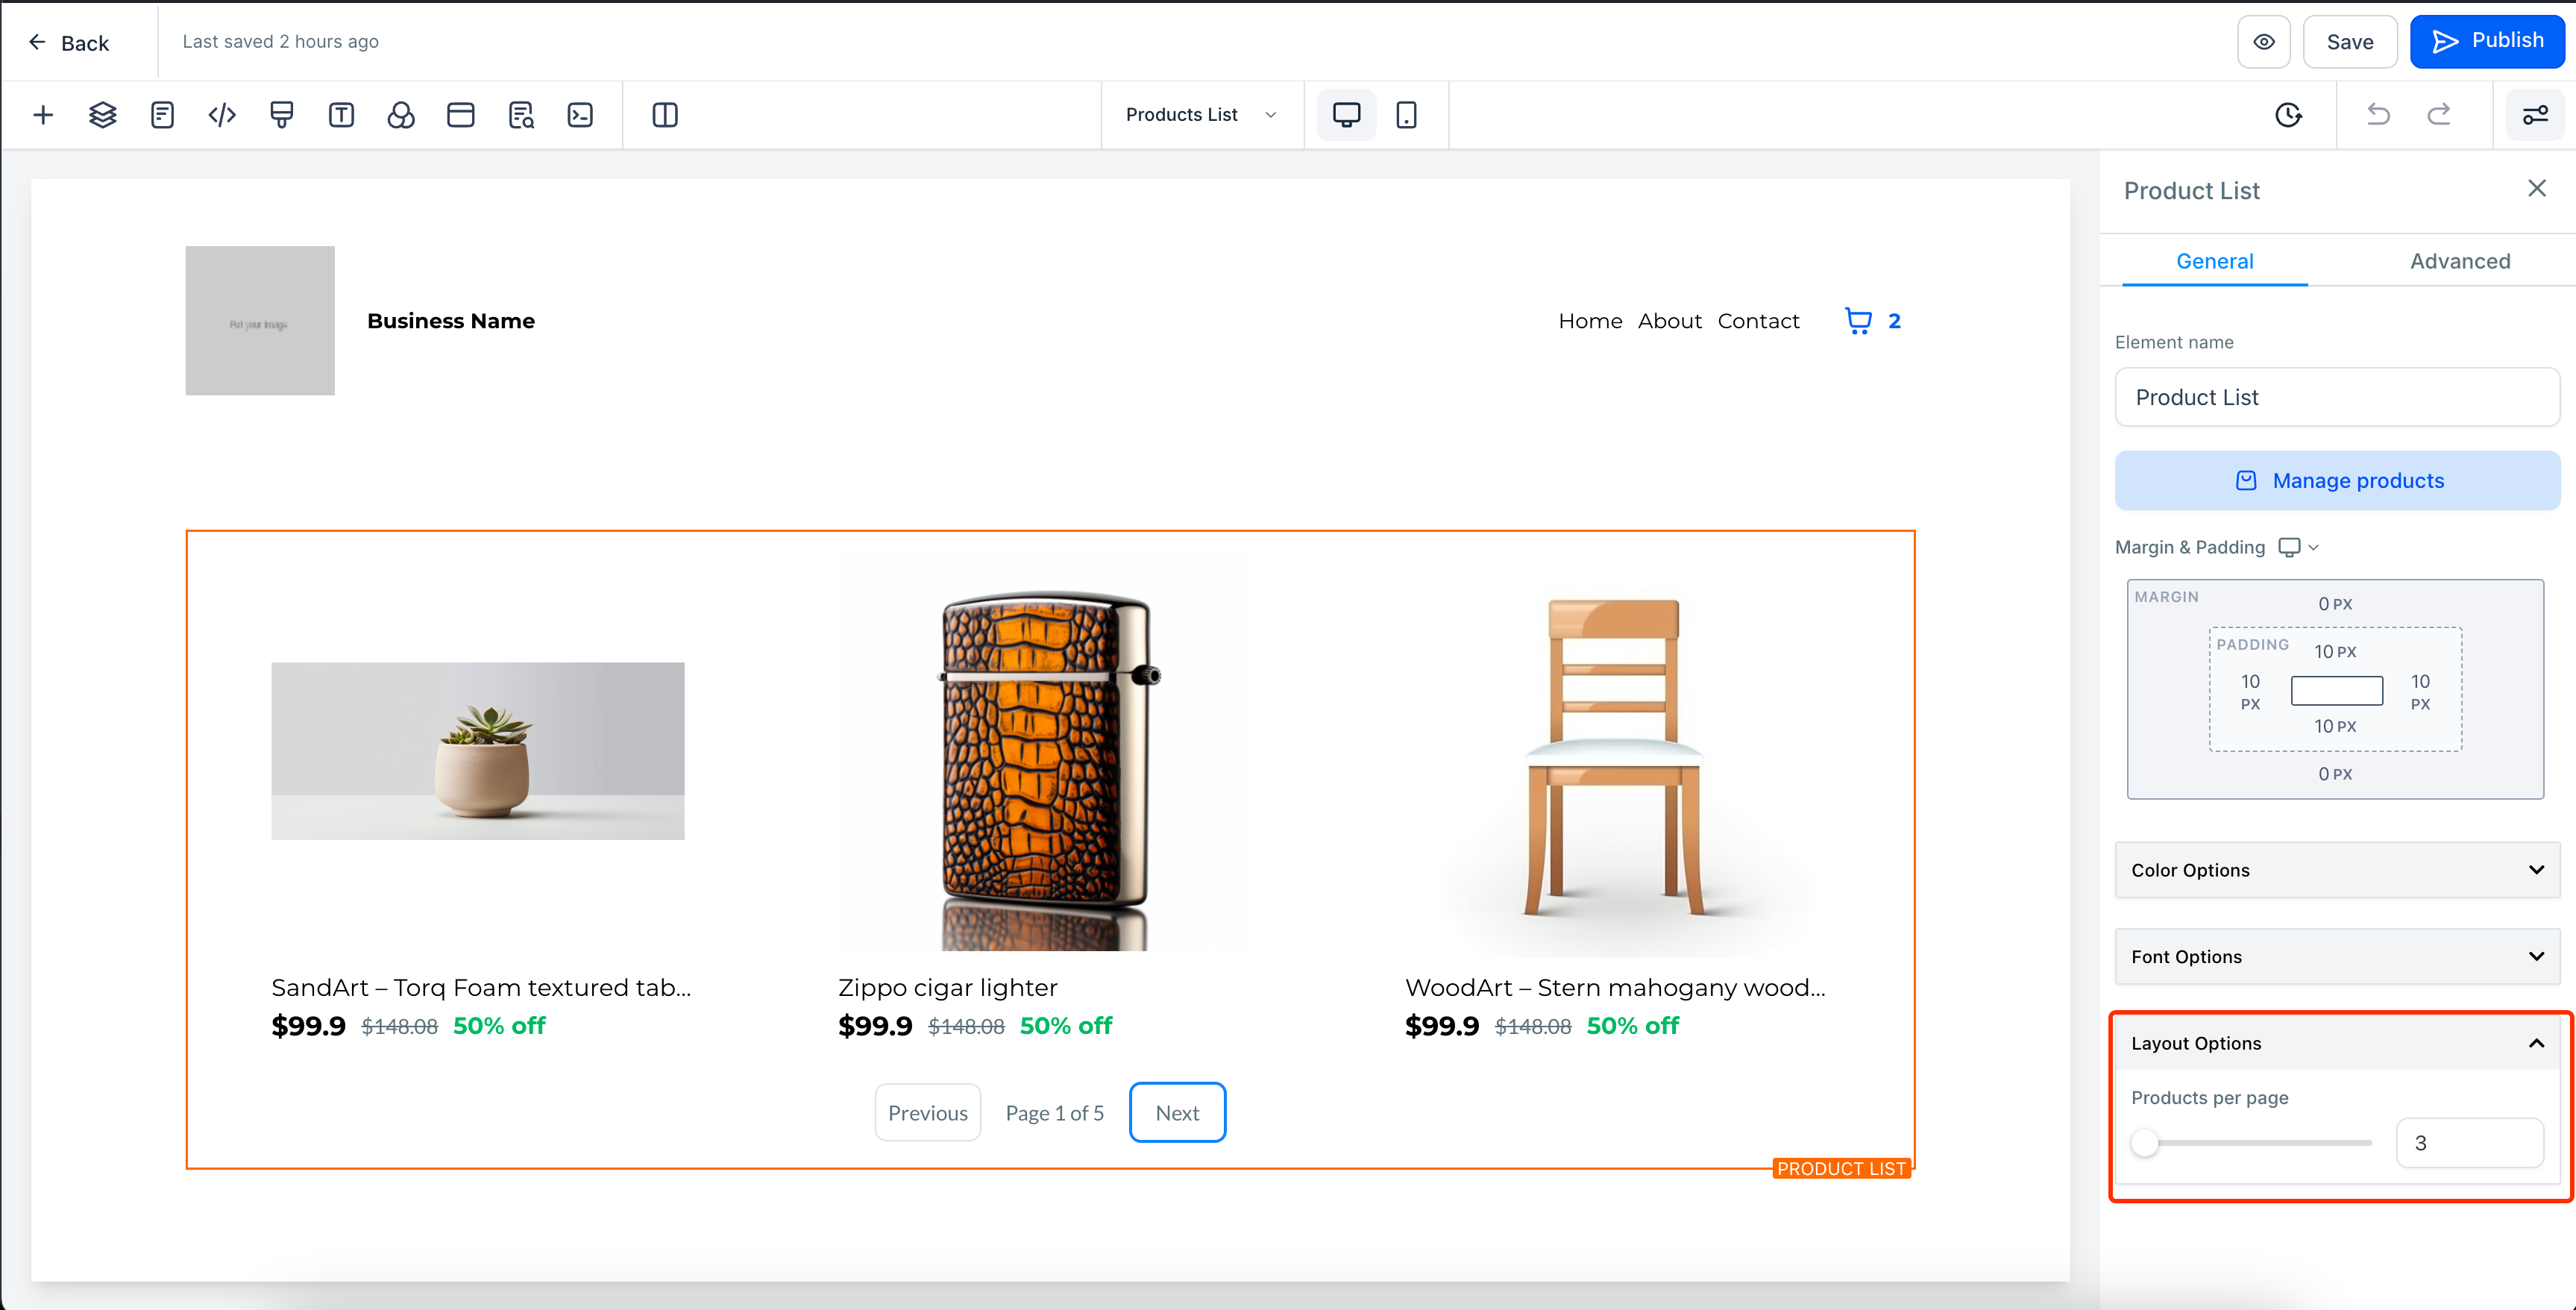Click the Publish button
This screenshot has height=1310, width=2576.
tap(2486, 42)
